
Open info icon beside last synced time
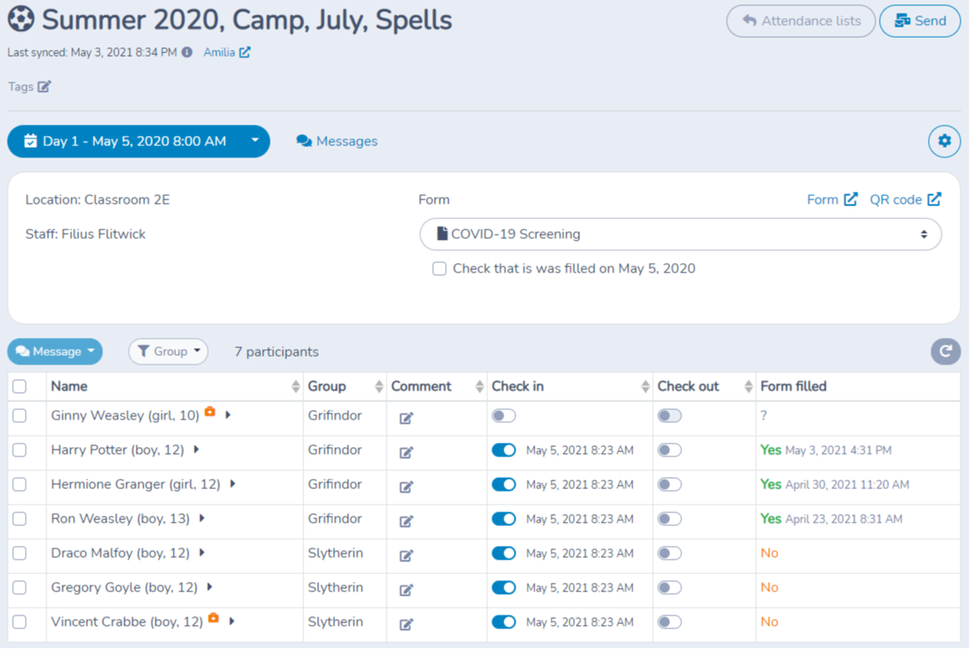(186, 52)
